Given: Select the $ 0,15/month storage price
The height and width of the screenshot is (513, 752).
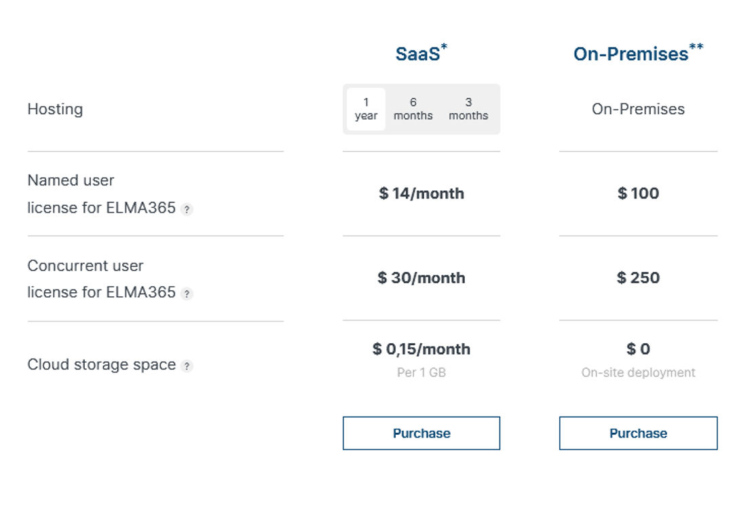Looking at the screenshot, I should coord(421,349).
